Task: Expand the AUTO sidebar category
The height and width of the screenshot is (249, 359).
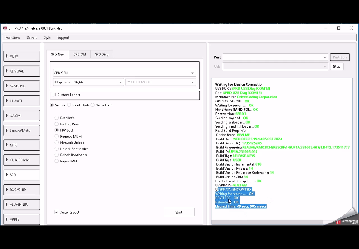Action: click(x=22, y=56)
